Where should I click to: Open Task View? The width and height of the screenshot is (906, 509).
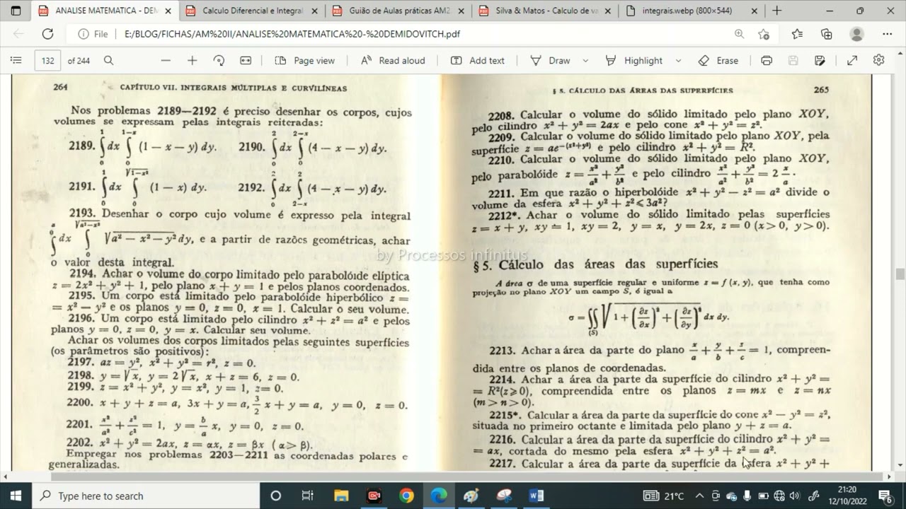(x=308, y=496)
